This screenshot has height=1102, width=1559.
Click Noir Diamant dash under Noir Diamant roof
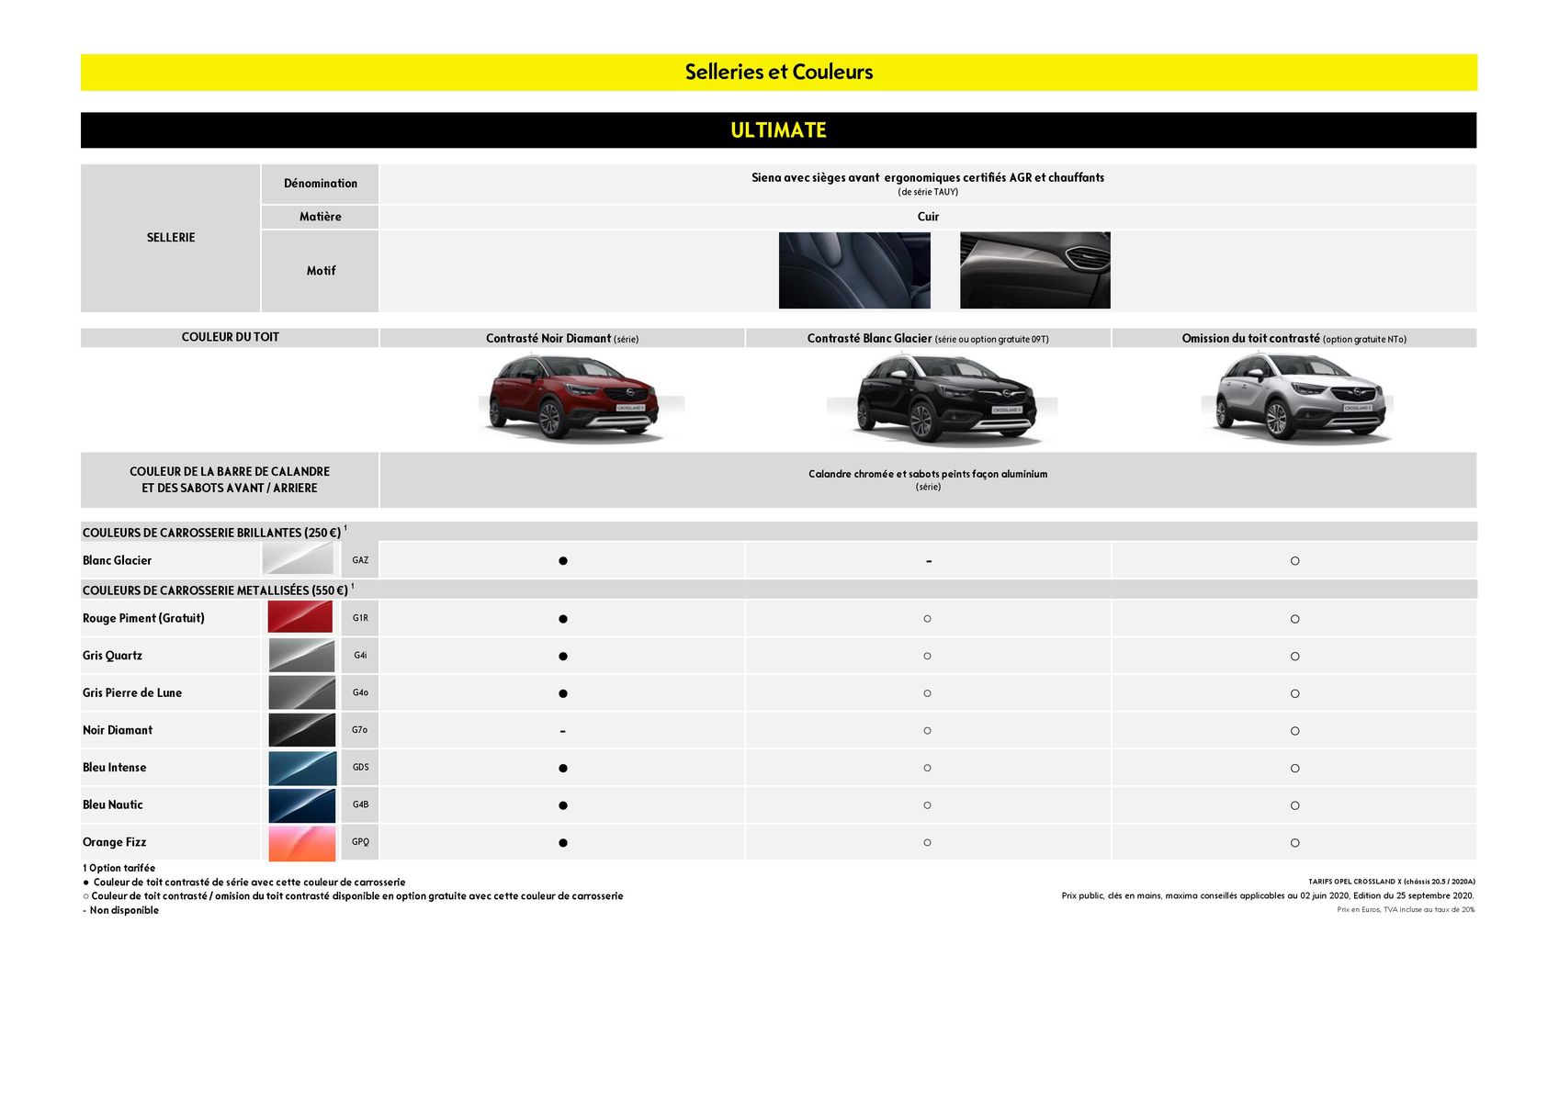point(562,732)
